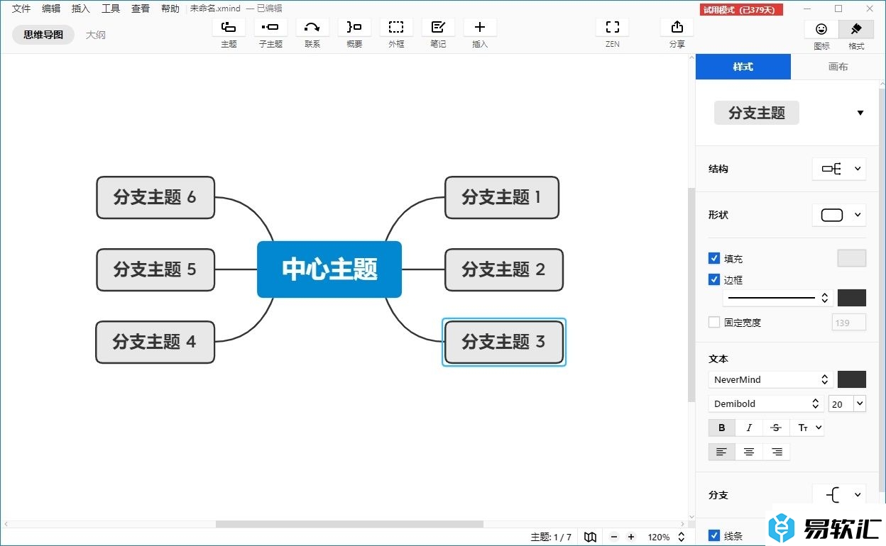Click the horizontal canvas scrollbar
Screen dimensions: 886x546
[x=349, y=524]
